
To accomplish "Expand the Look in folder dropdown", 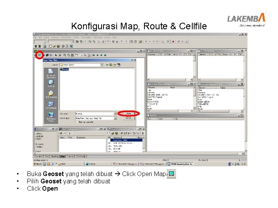I will pos(101,65).
